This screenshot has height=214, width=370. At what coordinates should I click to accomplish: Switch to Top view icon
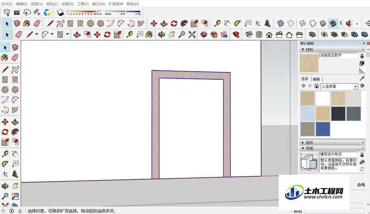coord(259,35)
